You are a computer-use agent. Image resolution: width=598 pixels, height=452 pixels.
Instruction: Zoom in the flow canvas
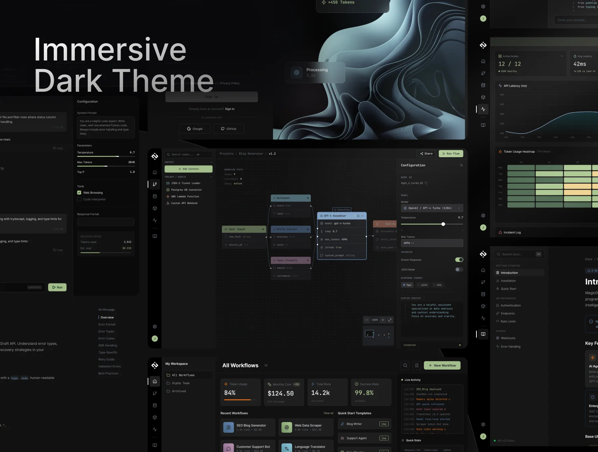(x=383, y=320)
